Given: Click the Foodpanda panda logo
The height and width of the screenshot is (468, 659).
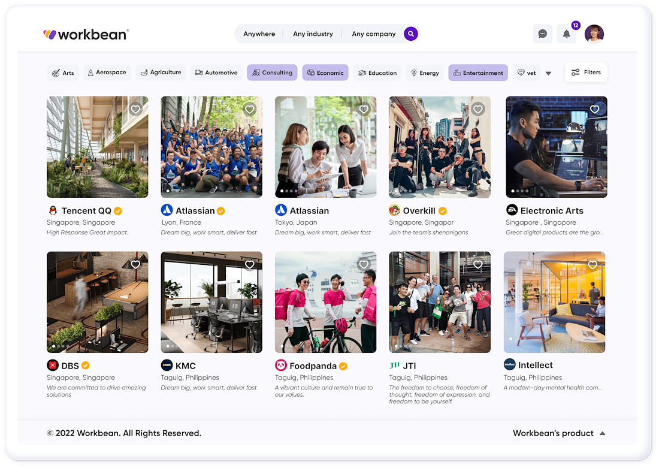Looking at the screenshot, I should click(281, 365).
